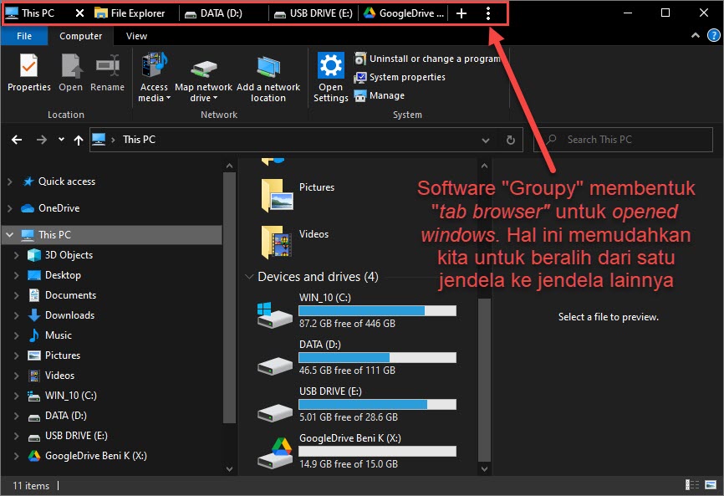Add a new Groupy tab with plus

tap(461, 13)
